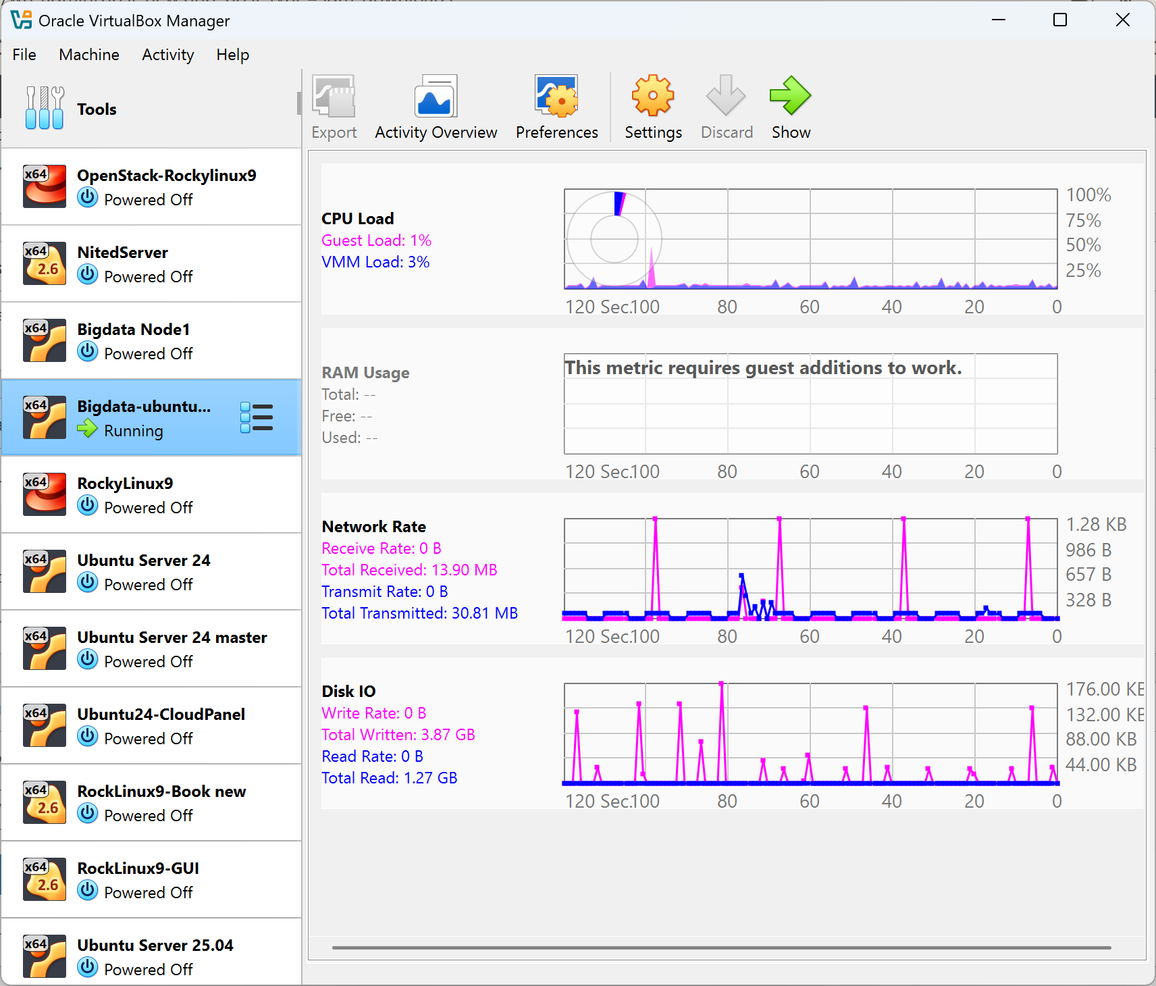Viewport: 1156px width, 986px height.
Task: Select the Ubuntu Server 24 machine name
Action: (x=144, y=561)
